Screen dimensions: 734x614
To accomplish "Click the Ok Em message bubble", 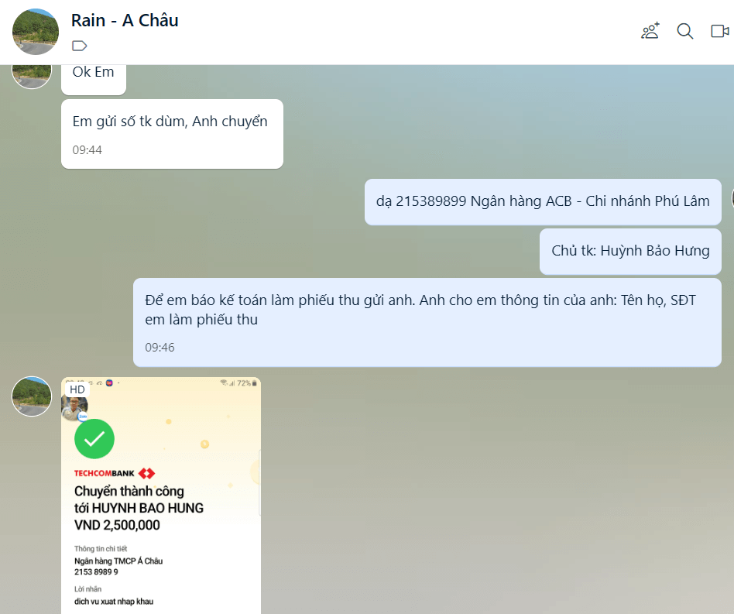I will click(x=94, y=79).
